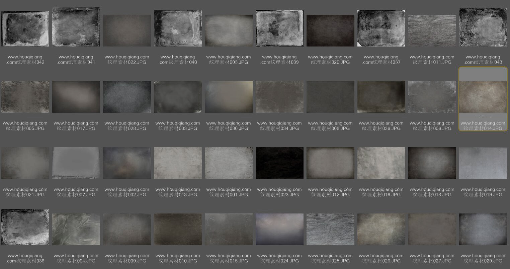
Task: Select the scratched texture 纹理素材011.JPG
Action: 432,30
